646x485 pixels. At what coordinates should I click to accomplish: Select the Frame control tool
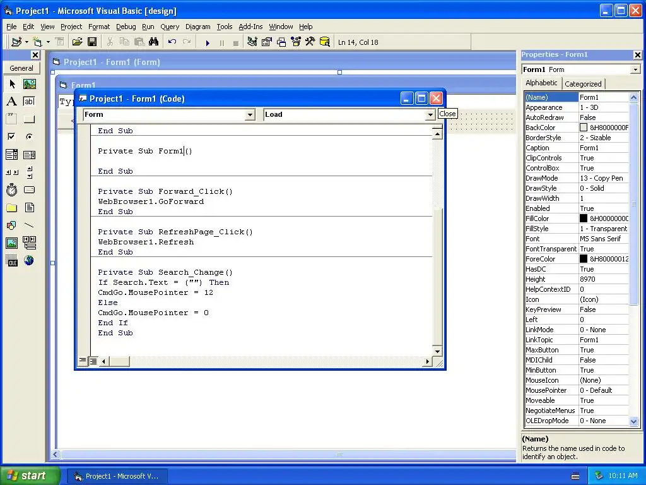[x=12, y=119]
